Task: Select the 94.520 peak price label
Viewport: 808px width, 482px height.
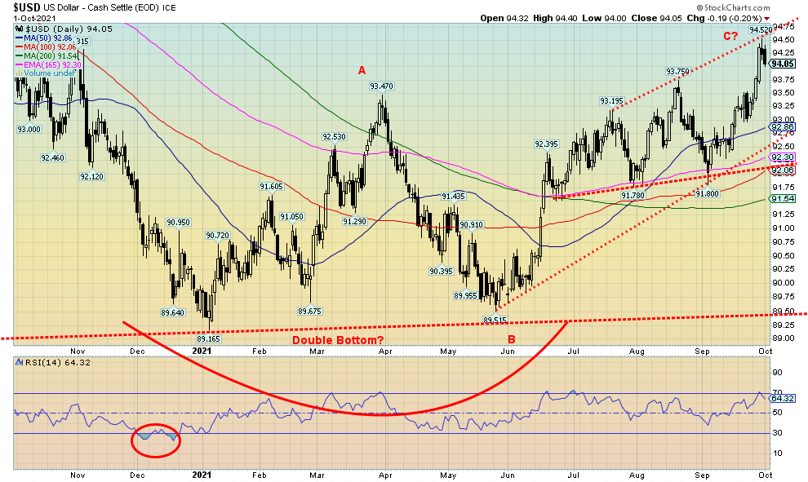Action: coord(761,29)
